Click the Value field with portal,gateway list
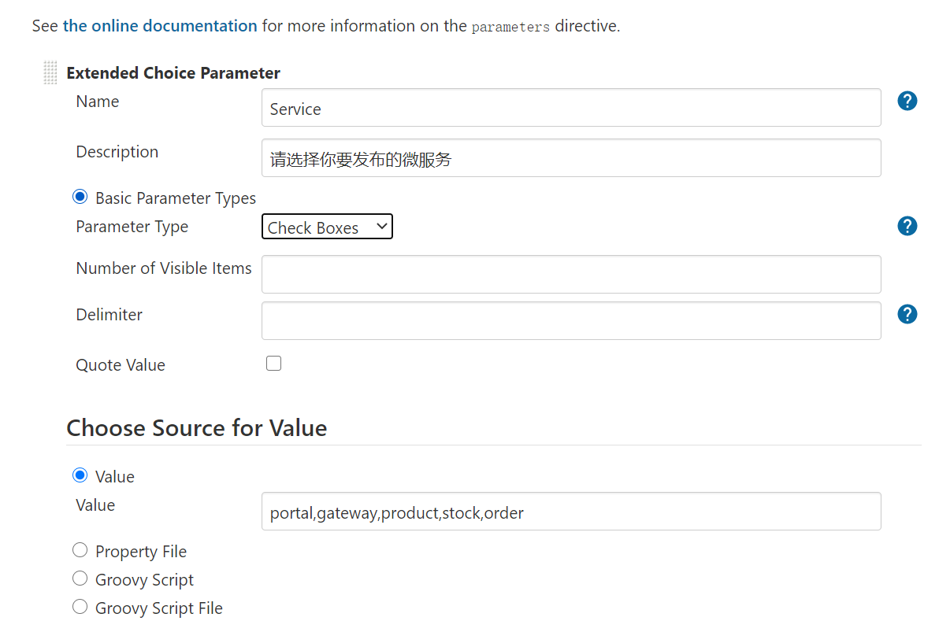Viewport: 939px width, 632px height. point(571,512)
